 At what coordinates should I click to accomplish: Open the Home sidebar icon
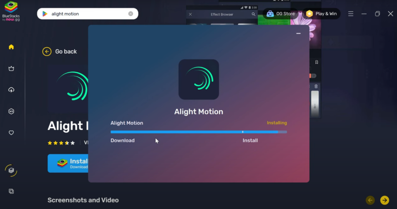pos(11,47)
